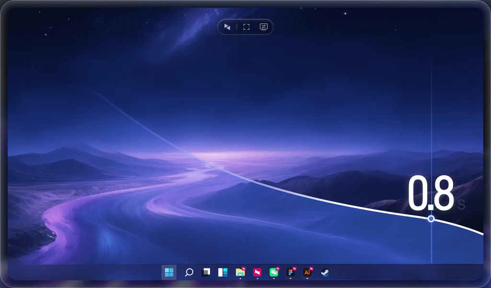
Task: Open the Windows Start menu
Action: pos(169,272)
